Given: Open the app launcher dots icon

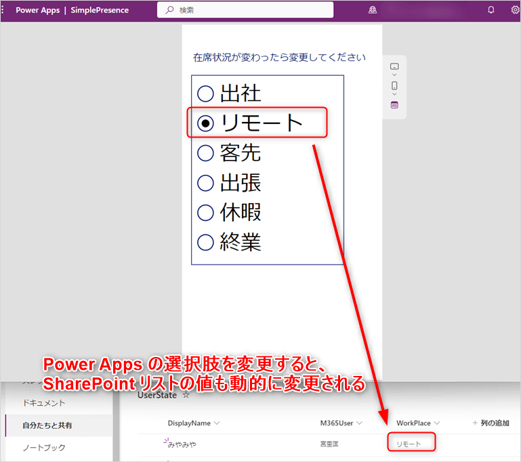Looking at the screenshot, I should [2, 10].
